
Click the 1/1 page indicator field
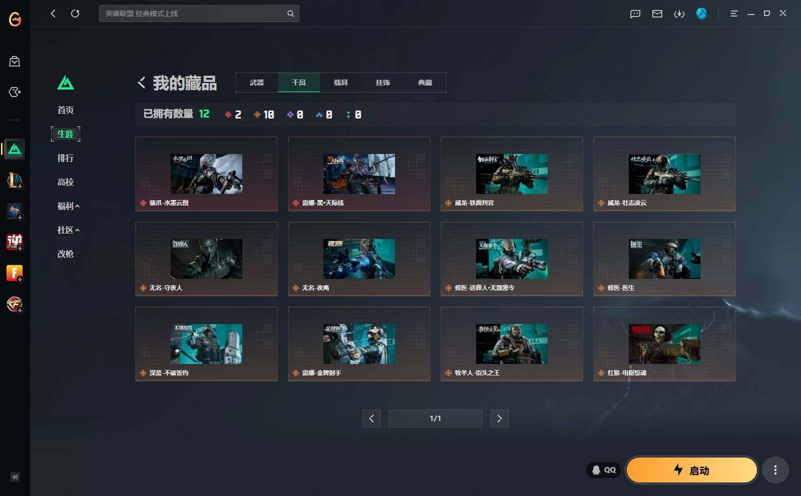click(436, 418)
